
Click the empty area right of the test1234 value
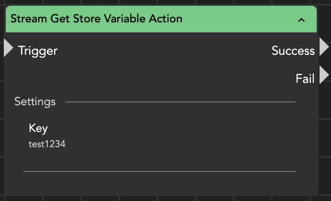tap(181, 144)
